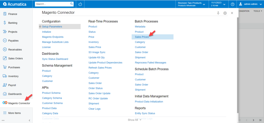264x123 pixels.
Task: Open the recent history clock icon
Action: (80, 4)
